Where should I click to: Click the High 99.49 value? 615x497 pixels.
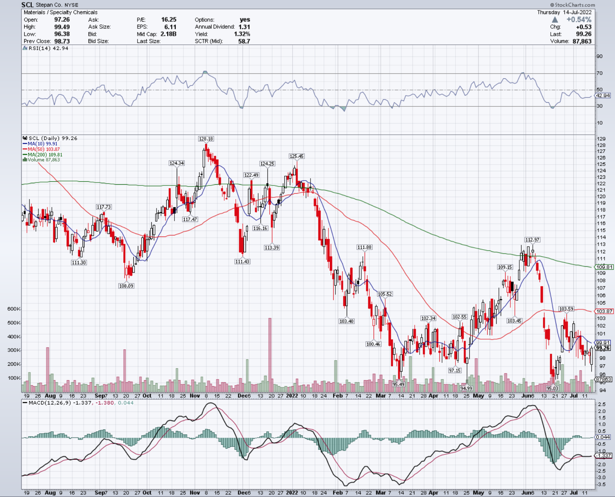coord(62,27)
